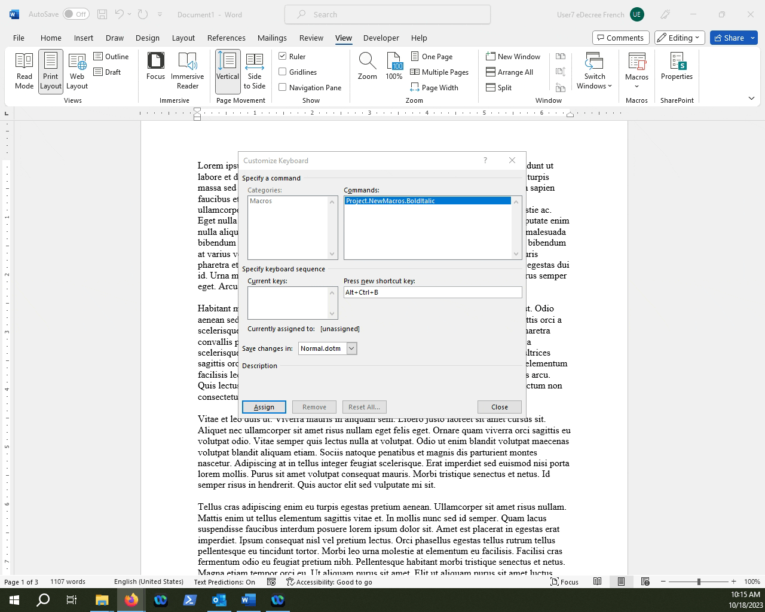Toggle the Navigation Pane checkbox
Viewport: 765px width, 612px height.
click(x=283, y=87)
